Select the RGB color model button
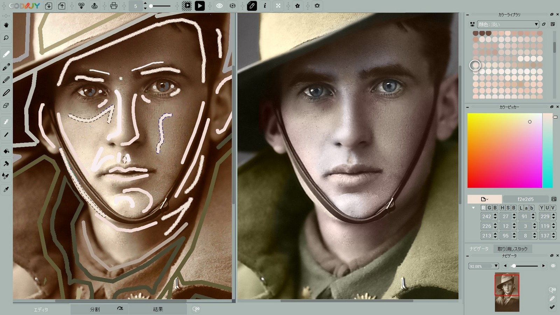 coord(489,208)
